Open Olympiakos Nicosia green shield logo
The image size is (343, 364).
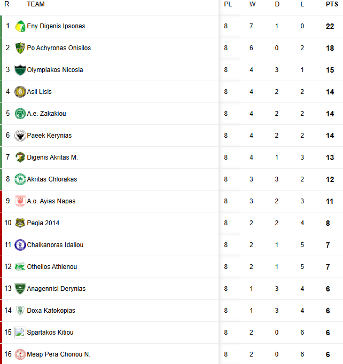point(20,69)
